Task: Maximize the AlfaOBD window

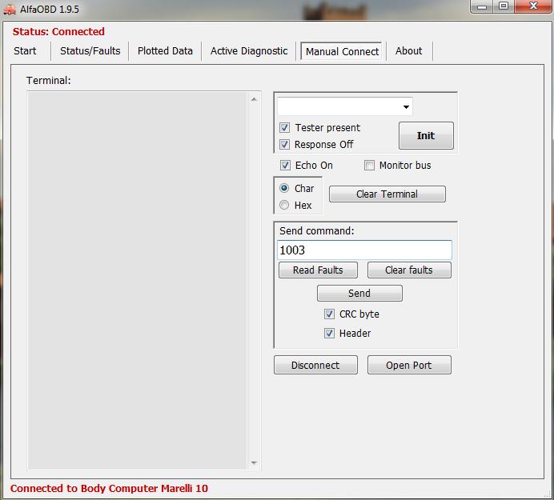Action: (x=504, y=6)
